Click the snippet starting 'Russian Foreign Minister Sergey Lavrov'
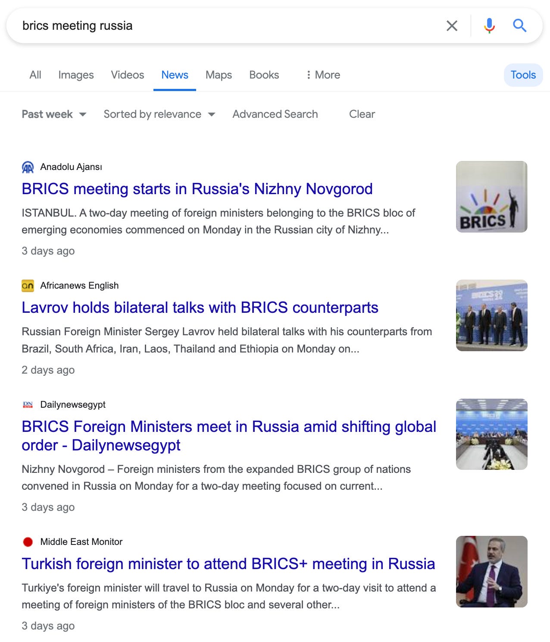 pos(227,340)
